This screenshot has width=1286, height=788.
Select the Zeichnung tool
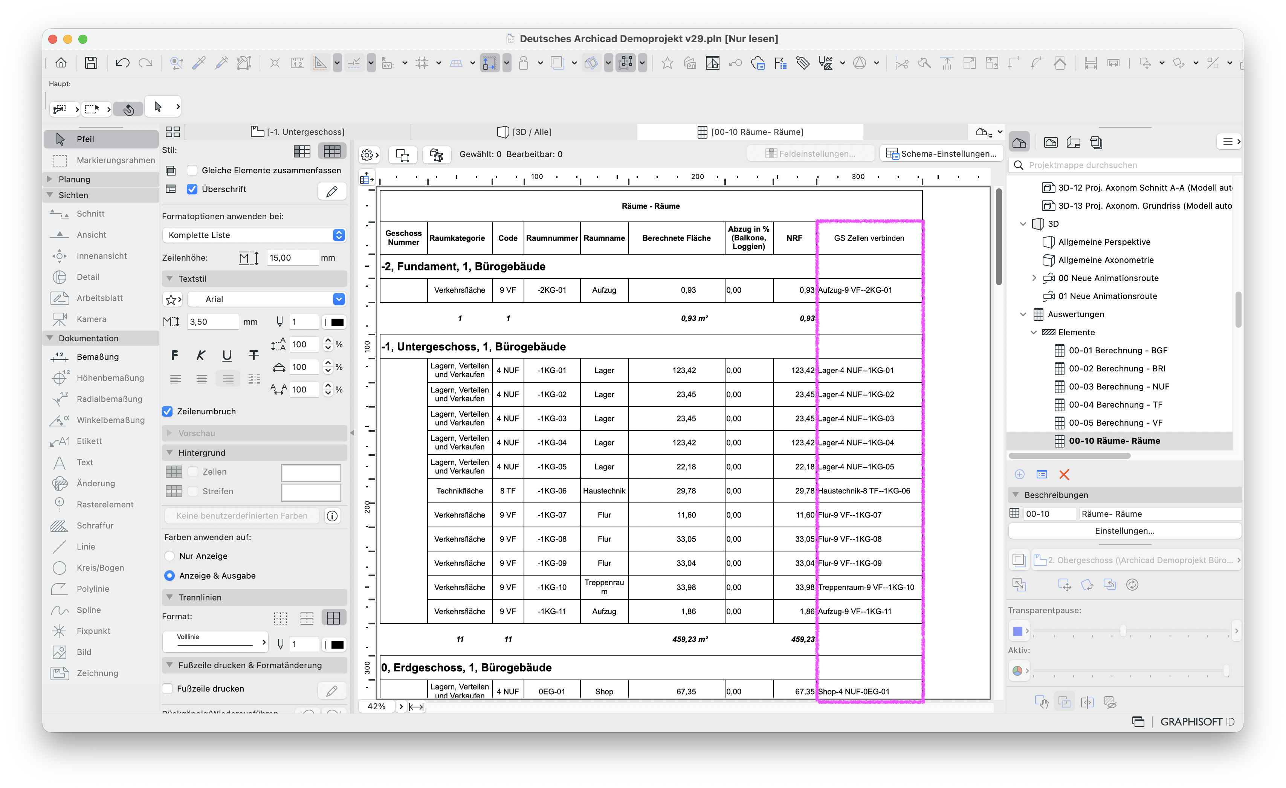point(101,673)
